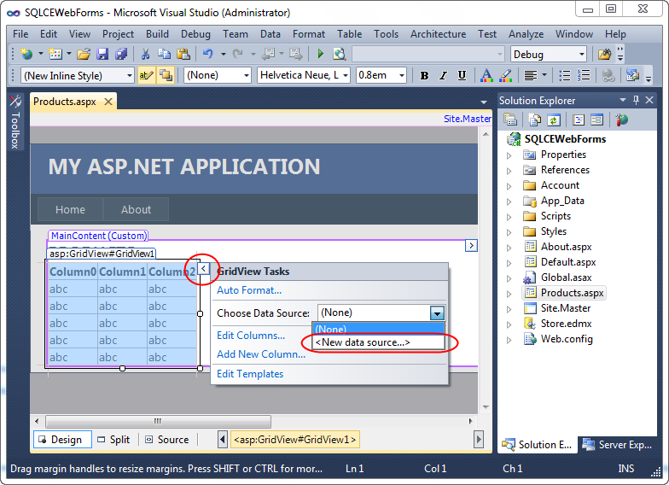Select Store.edmx in Solution Explorer

pos(566,324)
